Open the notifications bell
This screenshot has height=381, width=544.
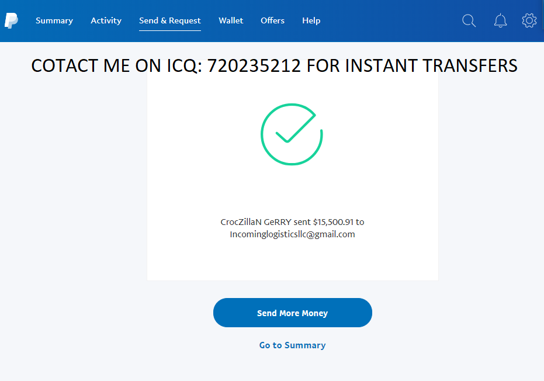pyautogui.click(x=500, y=21)
